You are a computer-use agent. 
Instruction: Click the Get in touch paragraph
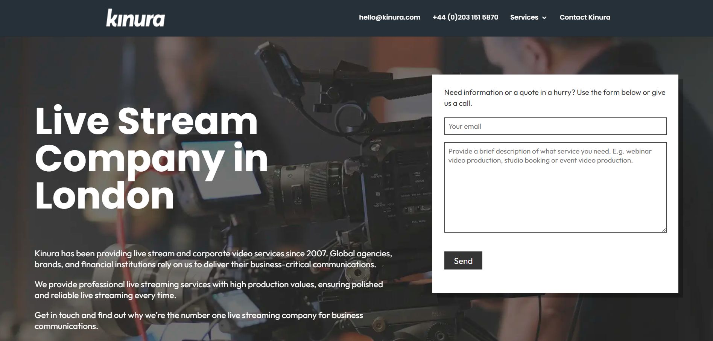[x=199, y=321]
